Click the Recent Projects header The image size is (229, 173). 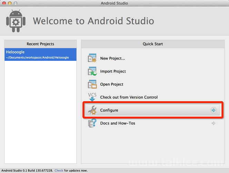40,44
